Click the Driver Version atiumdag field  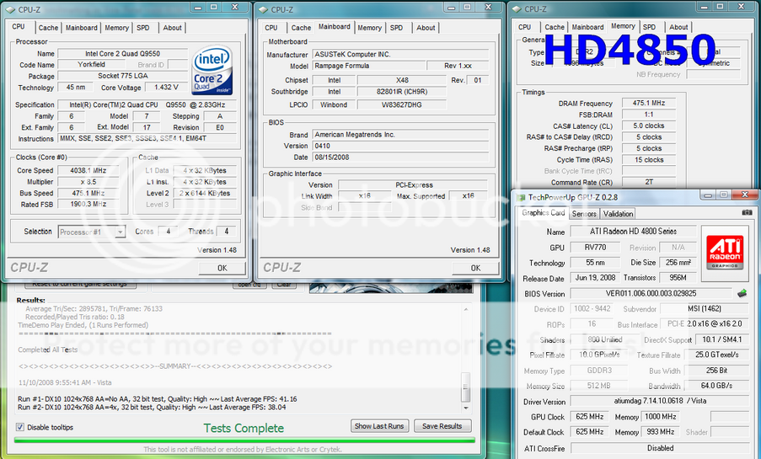click(660, 401)
